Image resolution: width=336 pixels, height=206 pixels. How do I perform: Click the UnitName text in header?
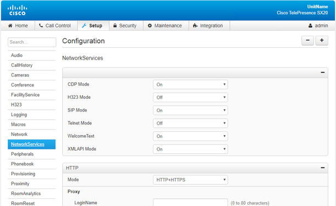click(x=317, y=7)
